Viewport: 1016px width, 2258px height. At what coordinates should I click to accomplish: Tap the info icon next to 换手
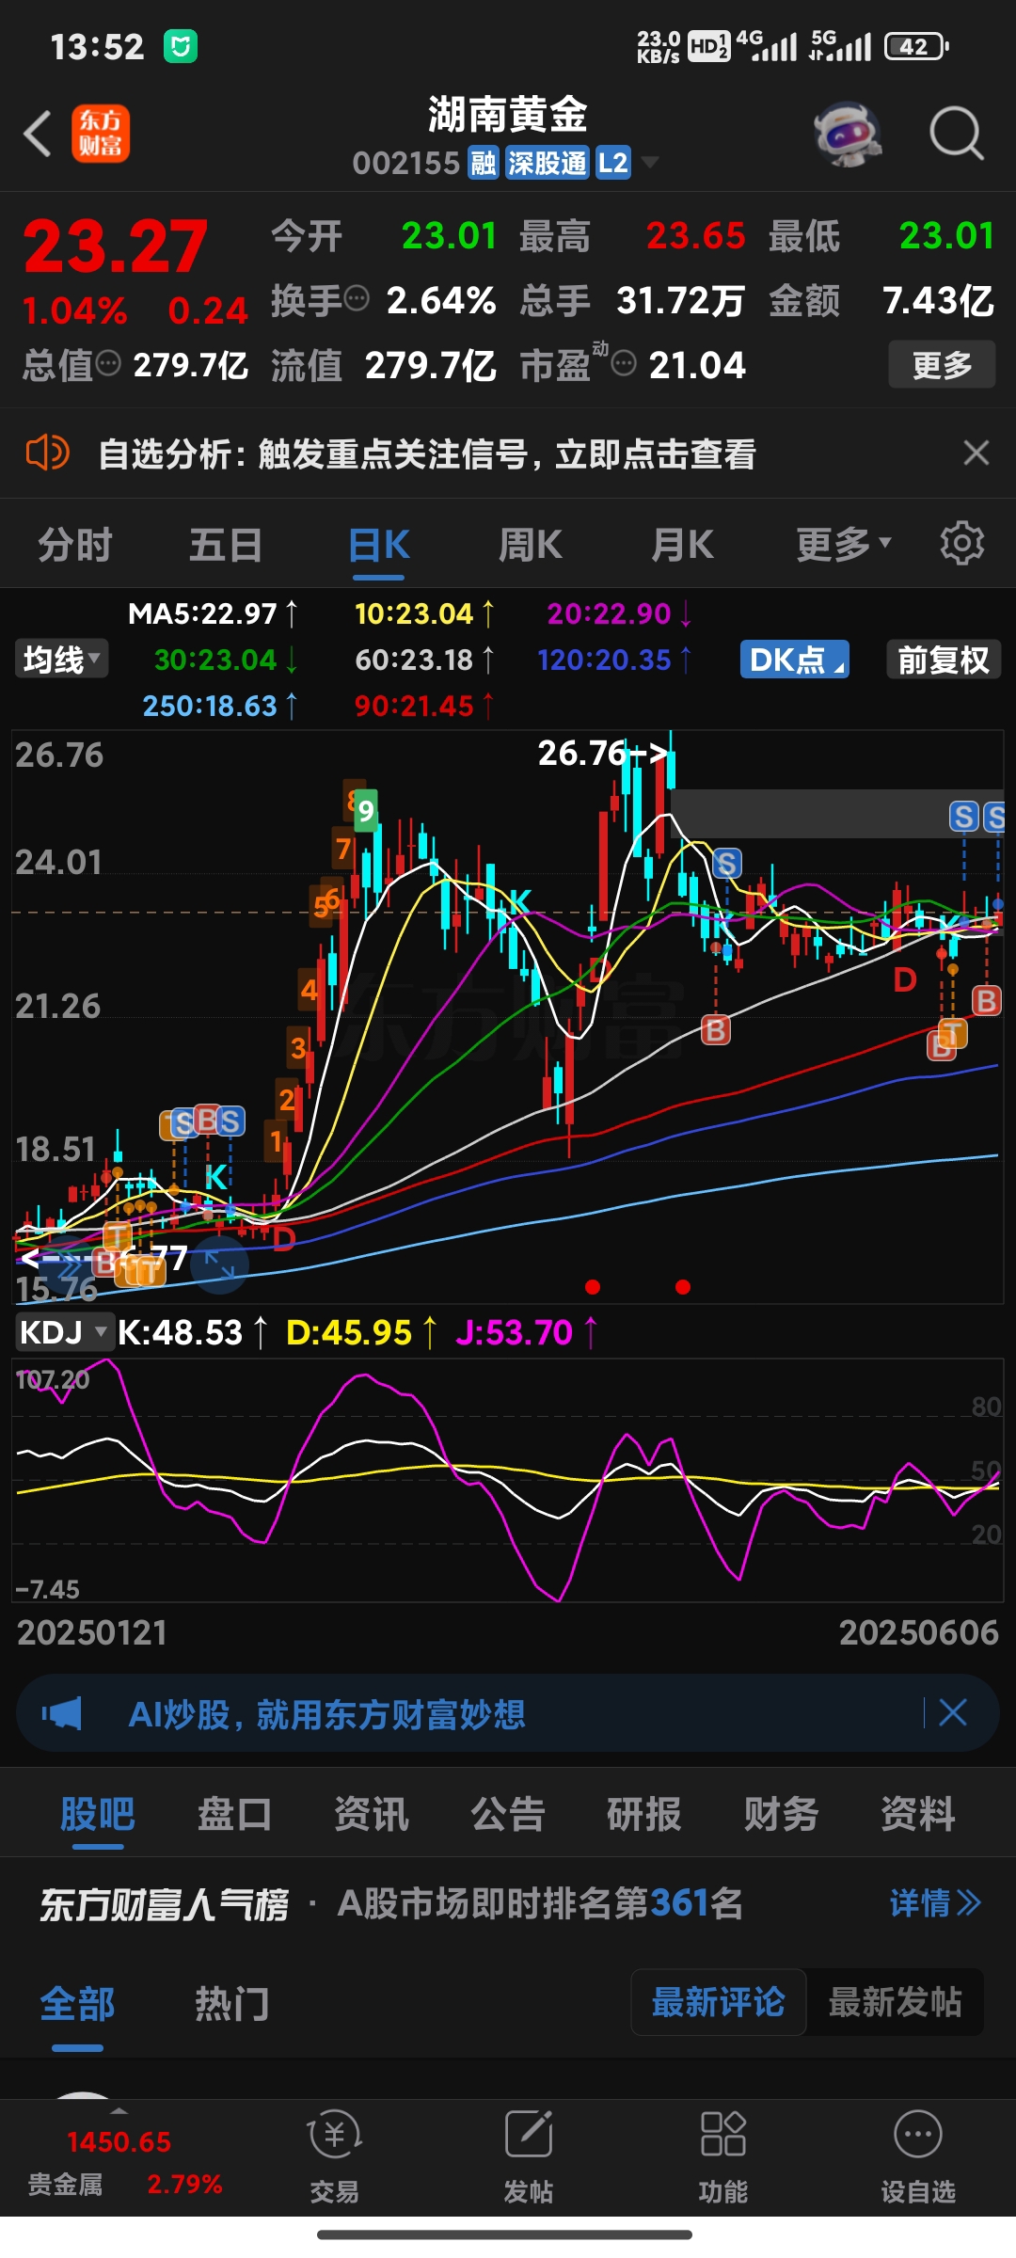[x=357, y=299]
